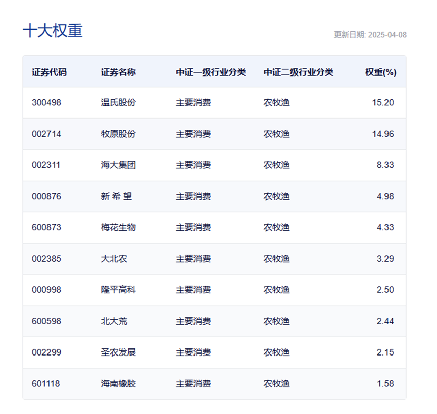The height and width of the screenshot is (414, 437).
Task: Click security code 000876
Action: (x=46, y=196)
